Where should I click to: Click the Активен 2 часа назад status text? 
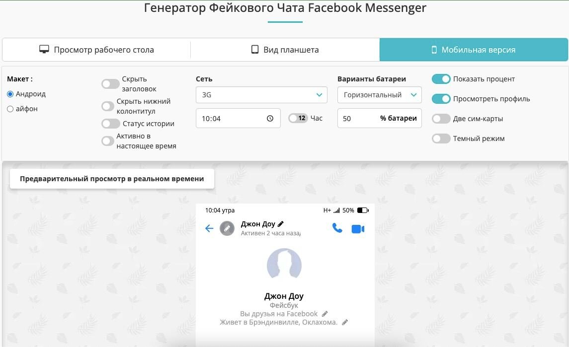[x=271, y=233]
